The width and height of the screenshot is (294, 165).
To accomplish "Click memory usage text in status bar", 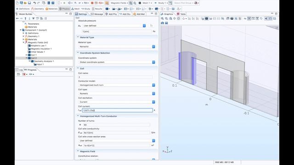I will point(224,162).
